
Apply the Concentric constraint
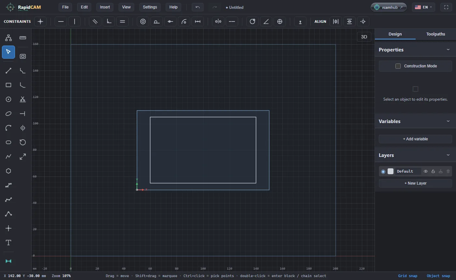pyautogui.click(x=143, y=21)
